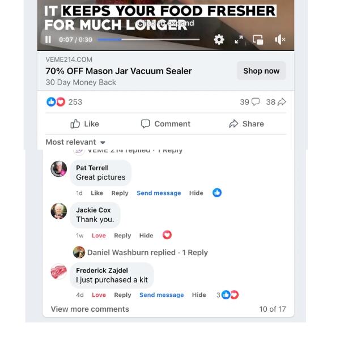The image size is (340, 340).
Task: Like the post with thumbs up
Action: click(85, 124)
